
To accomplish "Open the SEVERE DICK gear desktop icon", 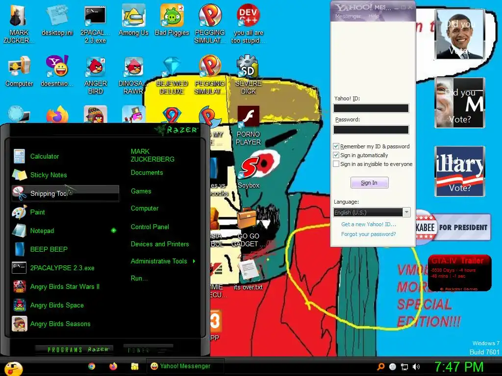I will (x=248, y=75).
